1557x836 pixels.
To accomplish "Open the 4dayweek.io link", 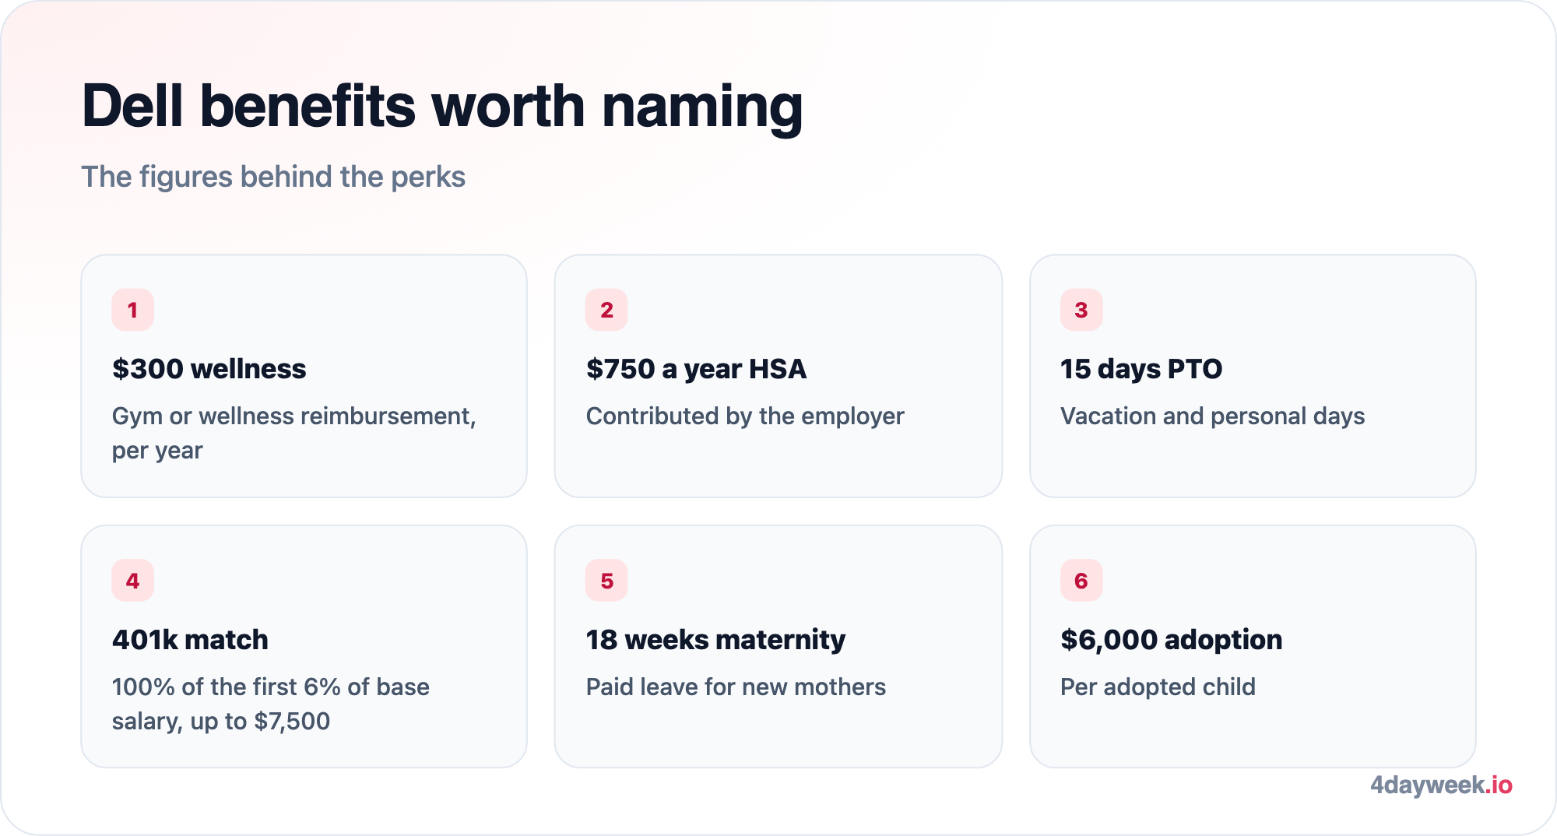I will (1441, 785).
